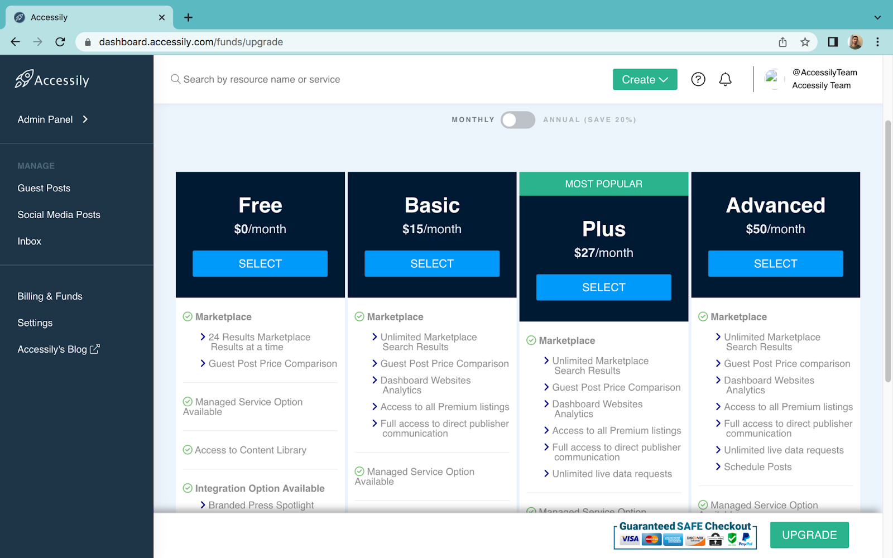This screenshot has height=558, width=893.
Task: Open Chrome three-dot menu
Action: [877, 42]
